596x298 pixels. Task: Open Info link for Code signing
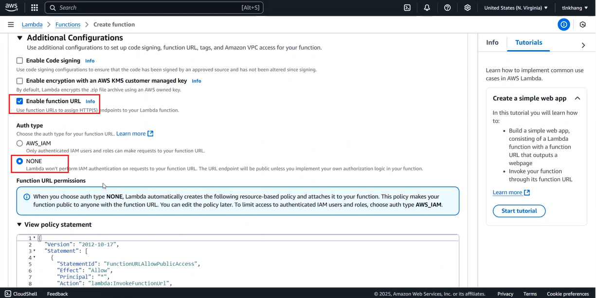point(90,61)
